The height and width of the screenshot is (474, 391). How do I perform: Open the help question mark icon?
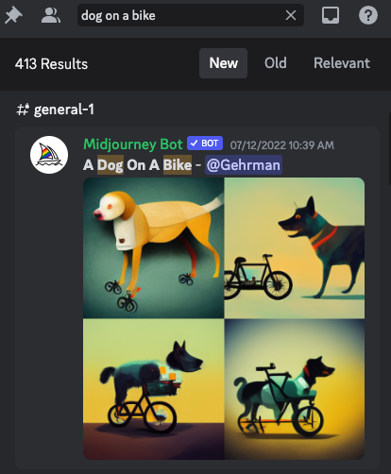(x=368, y=15)
